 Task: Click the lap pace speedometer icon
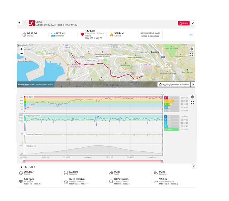point(66,182)
